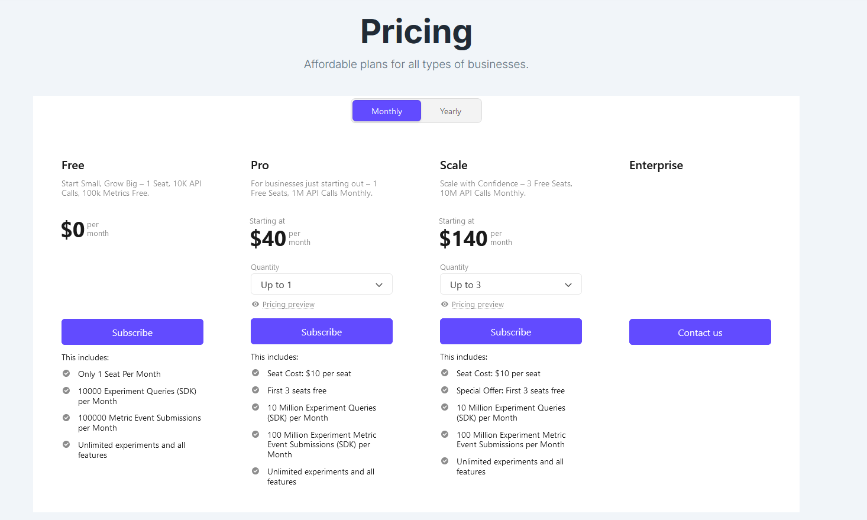The height and width of the screenshot is (520, 867).
Task: Open Pricing preview link under Scale
Action: coord(478,305)
